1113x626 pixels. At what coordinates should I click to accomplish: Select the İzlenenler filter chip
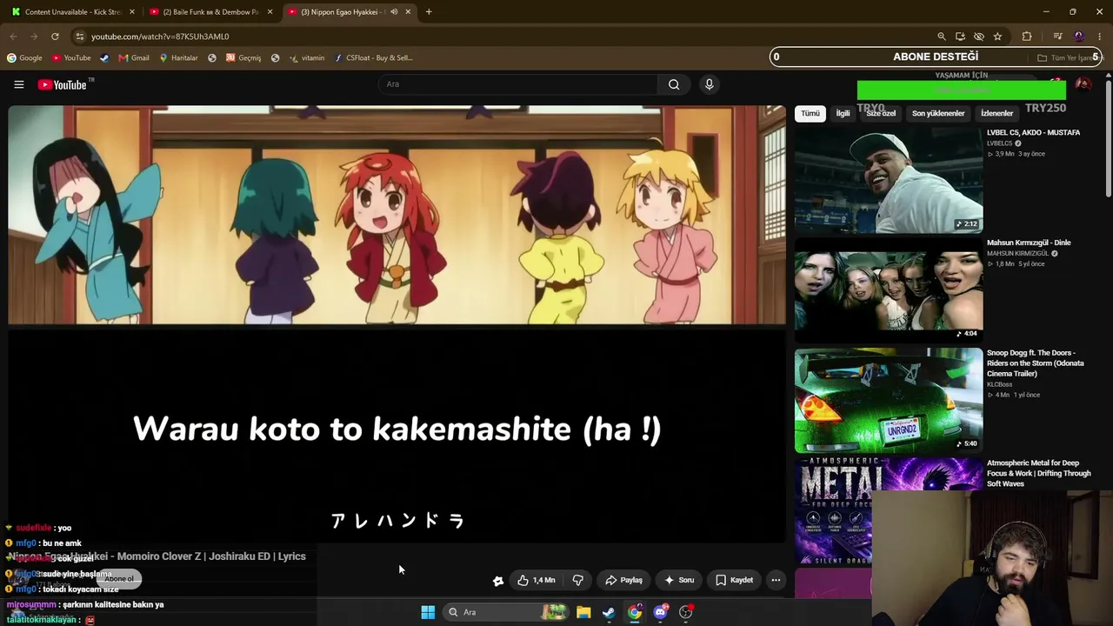[996, 114]
